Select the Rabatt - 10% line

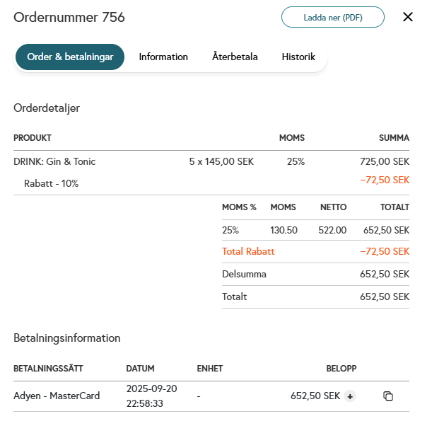pos(51,183)
